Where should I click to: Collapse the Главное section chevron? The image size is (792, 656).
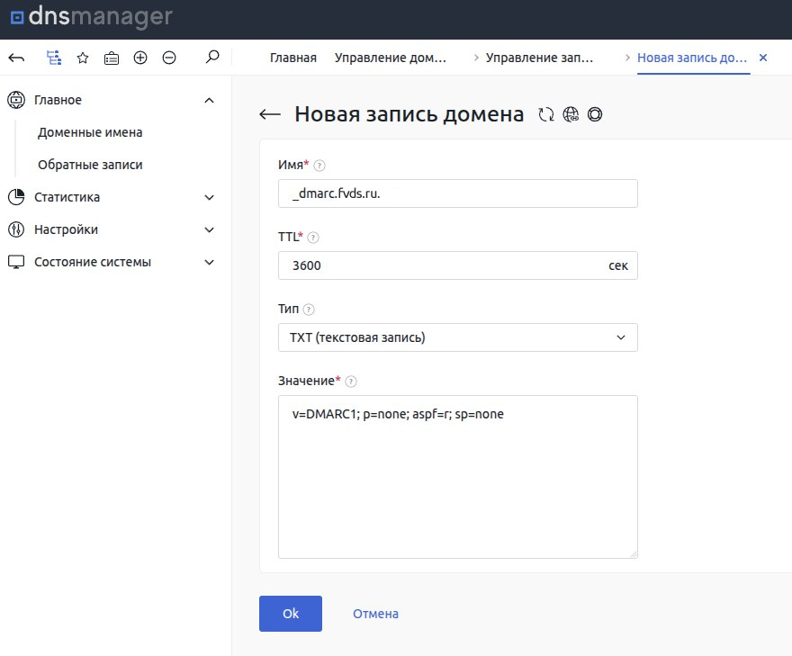[209, 101]
